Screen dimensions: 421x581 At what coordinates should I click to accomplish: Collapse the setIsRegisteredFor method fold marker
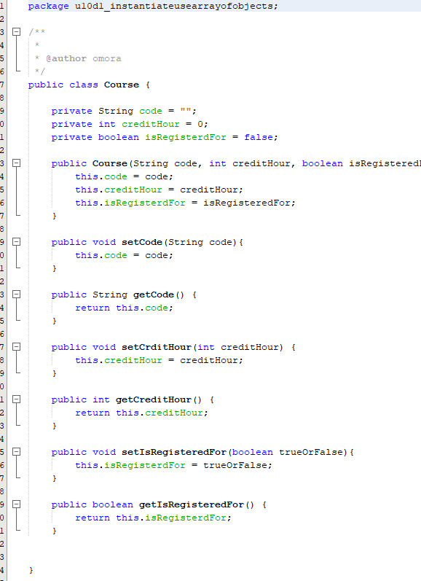[16, 452]
